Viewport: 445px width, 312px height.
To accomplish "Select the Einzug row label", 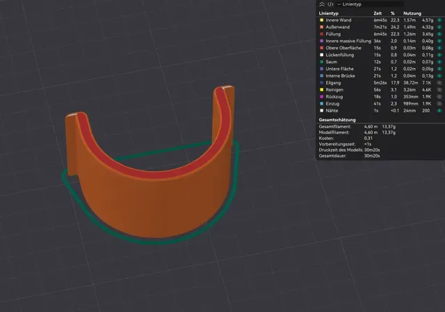I will click(x=332, y=103).
